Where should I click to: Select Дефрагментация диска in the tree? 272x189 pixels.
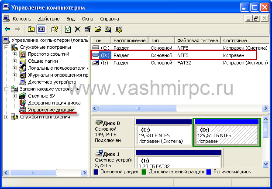pyautogui.click(x=54, y=103)
